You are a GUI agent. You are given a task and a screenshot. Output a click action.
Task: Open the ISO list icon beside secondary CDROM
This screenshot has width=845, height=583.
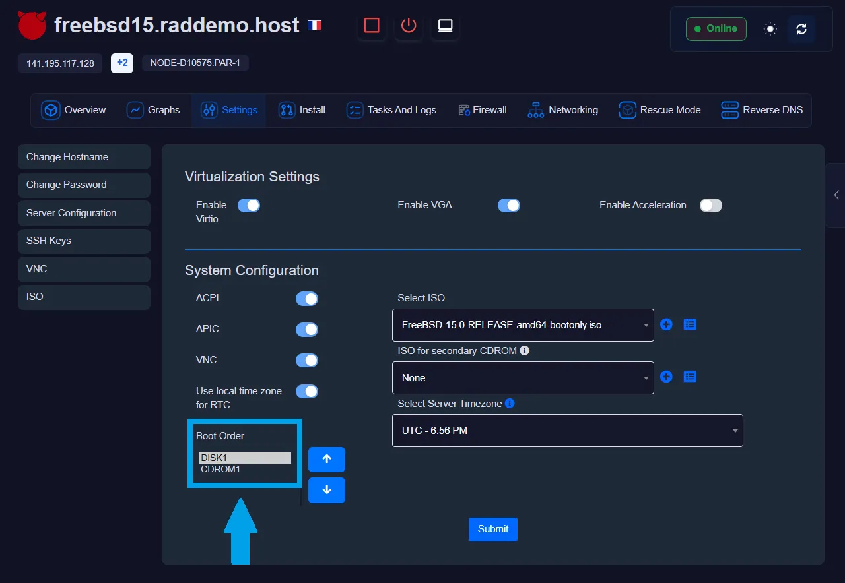pyautogui.click(x=690, y=377)
